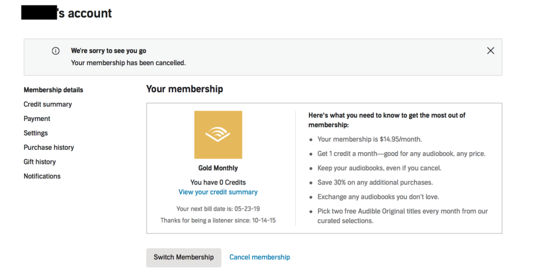The height and width of the screenshot is (277, 547).
Task: Open the Payment section
Action: pos(37,119)
